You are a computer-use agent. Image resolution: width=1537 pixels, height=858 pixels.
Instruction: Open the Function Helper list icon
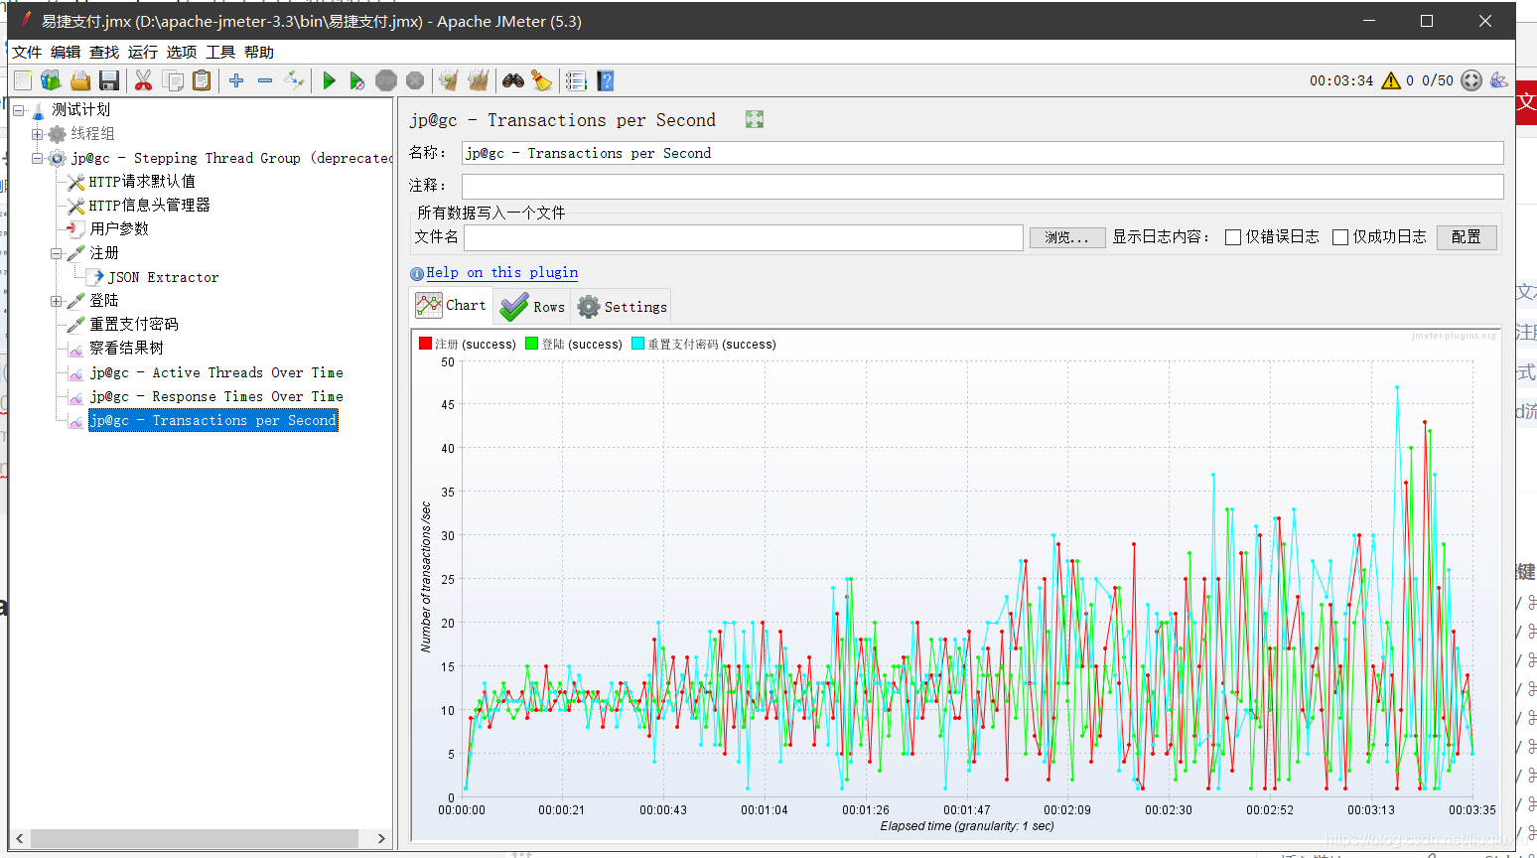576,81
